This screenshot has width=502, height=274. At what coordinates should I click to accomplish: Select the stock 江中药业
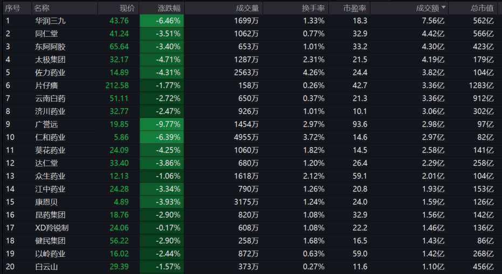(x=50, y=189)
